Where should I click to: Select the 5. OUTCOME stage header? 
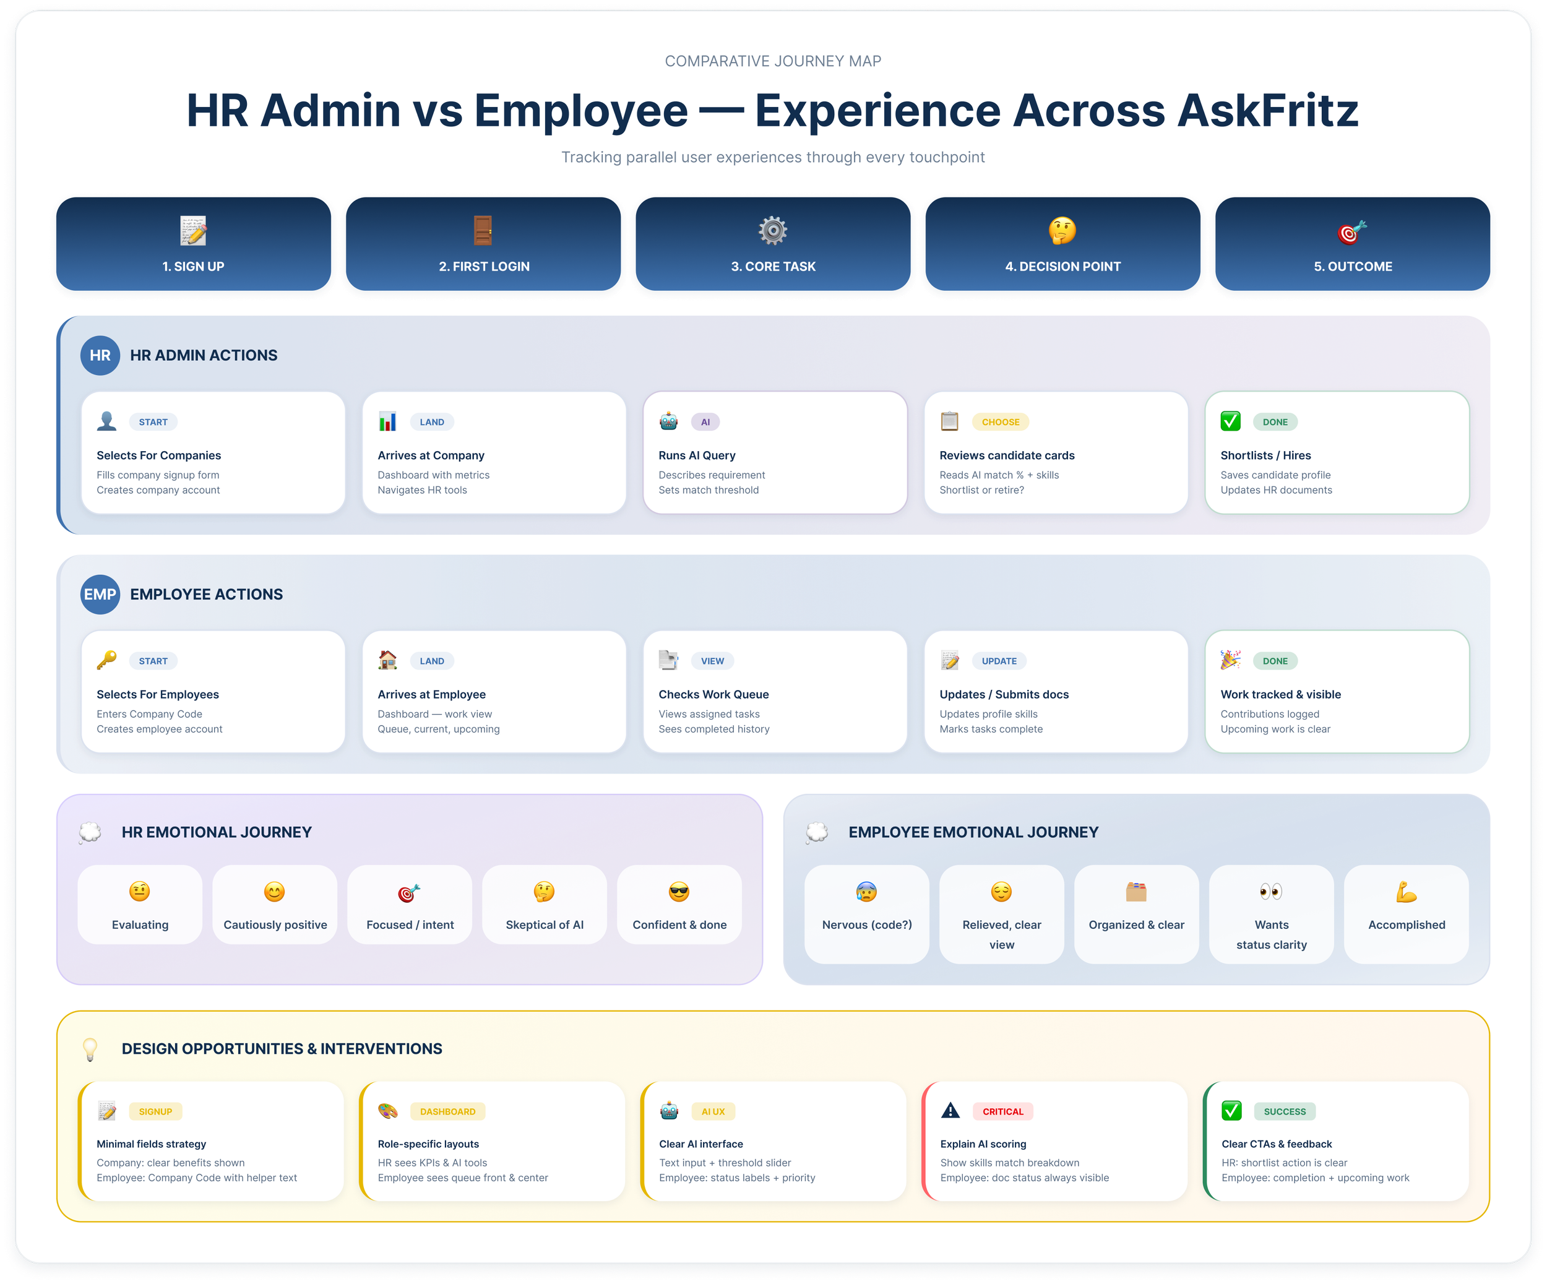coord(1352,244)
